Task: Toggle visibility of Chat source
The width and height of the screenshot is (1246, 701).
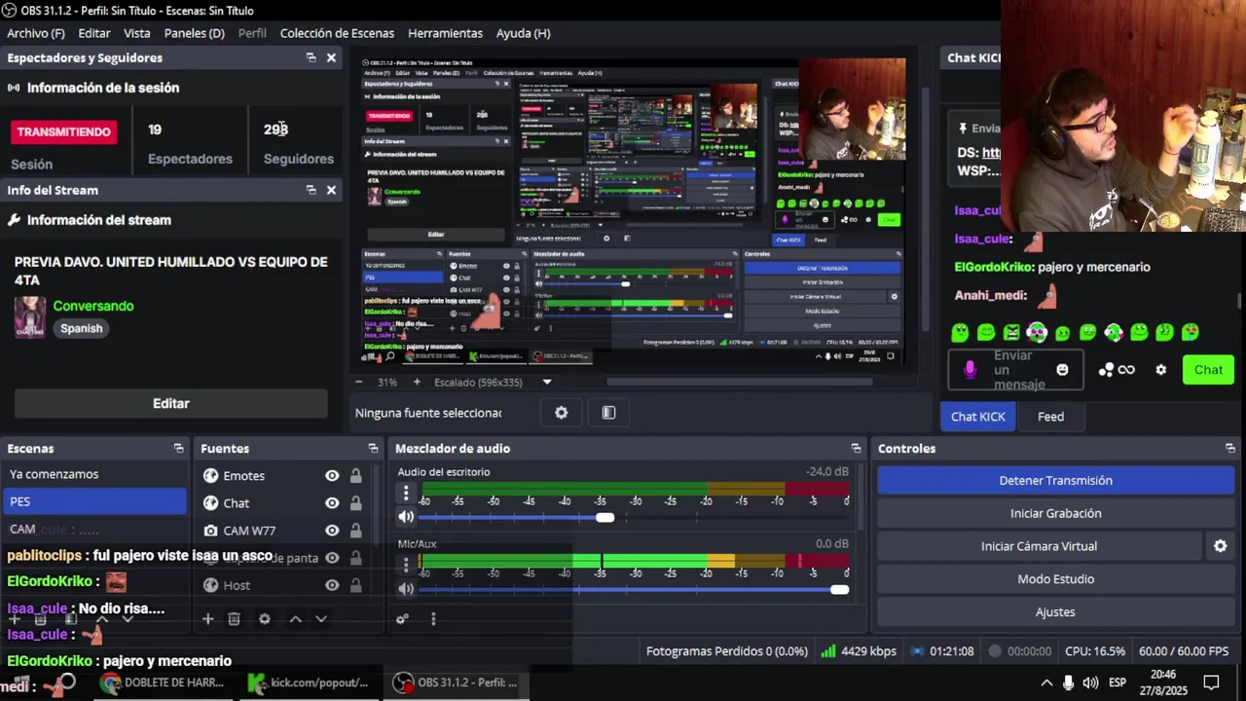Action: point(332,503)
